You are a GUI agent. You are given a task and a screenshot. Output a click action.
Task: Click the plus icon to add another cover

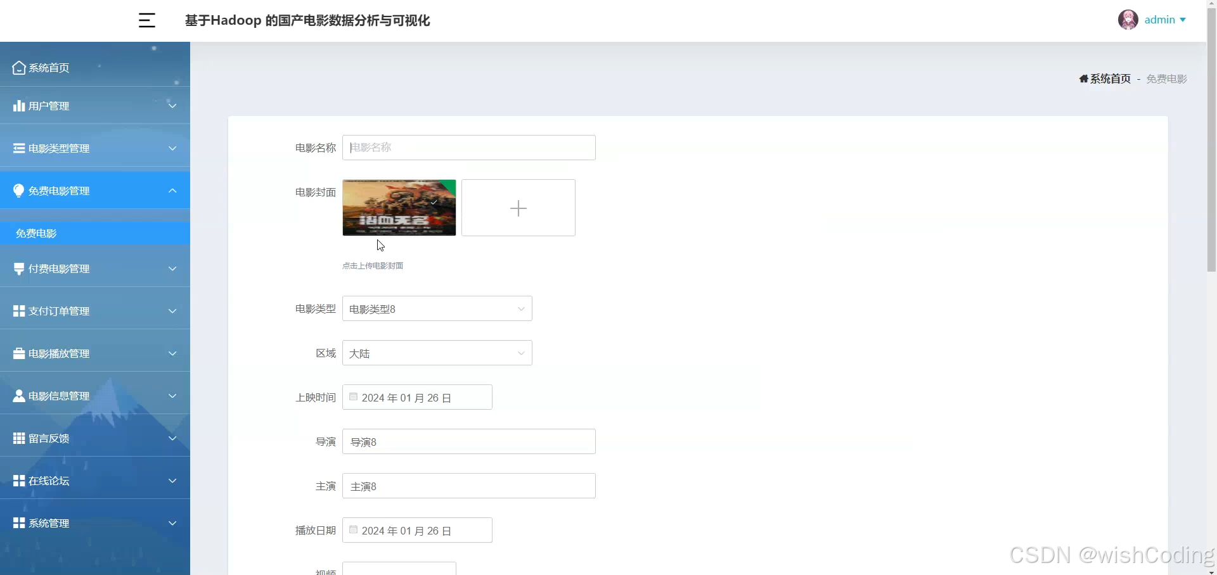point(518,208)
